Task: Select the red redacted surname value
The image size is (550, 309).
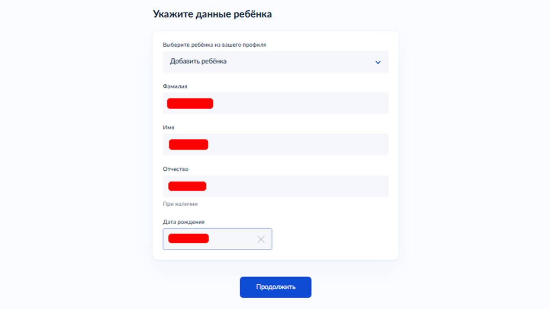Action: (190, 103)
